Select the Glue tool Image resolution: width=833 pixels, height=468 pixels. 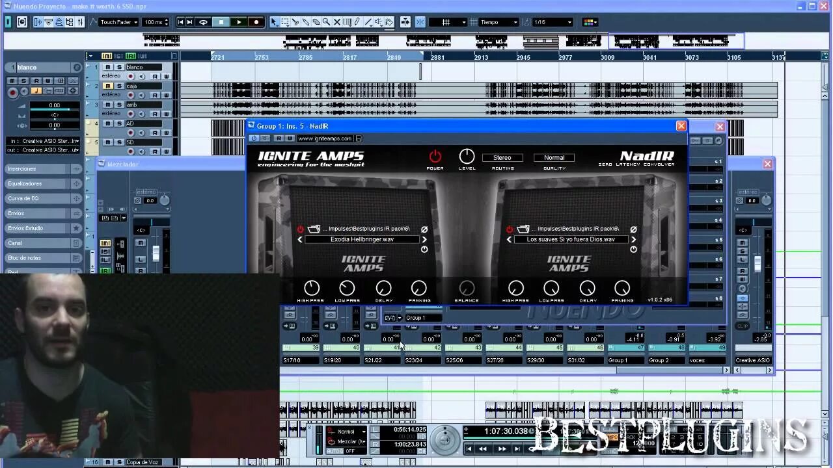tap(305, 22)
